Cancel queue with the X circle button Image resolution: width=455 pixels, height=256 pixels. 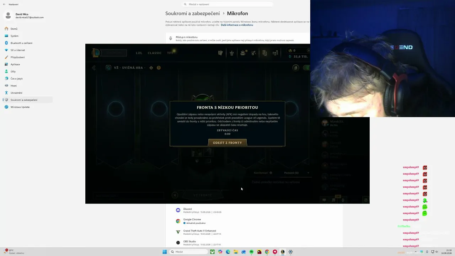175,195
